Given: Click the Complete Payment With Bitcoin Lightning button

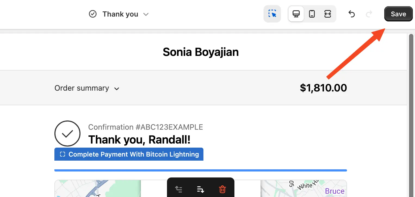Looking at the screenshot, I should [129, 154].
